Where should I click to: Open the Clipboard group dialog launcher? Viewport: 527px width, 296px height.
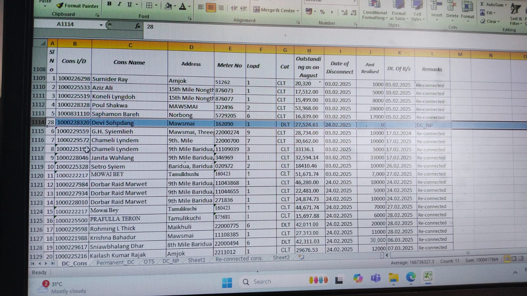pyautogui.click(x=97, y=15)
